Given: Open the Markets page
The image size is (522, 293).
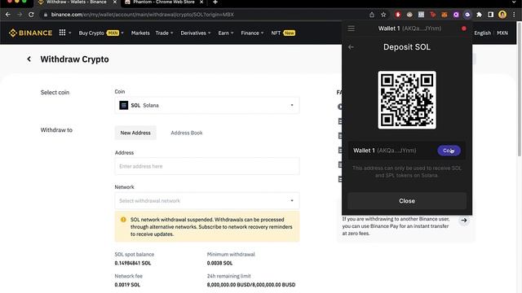Looking at the screenshot, I should click(x=140, y=33).
